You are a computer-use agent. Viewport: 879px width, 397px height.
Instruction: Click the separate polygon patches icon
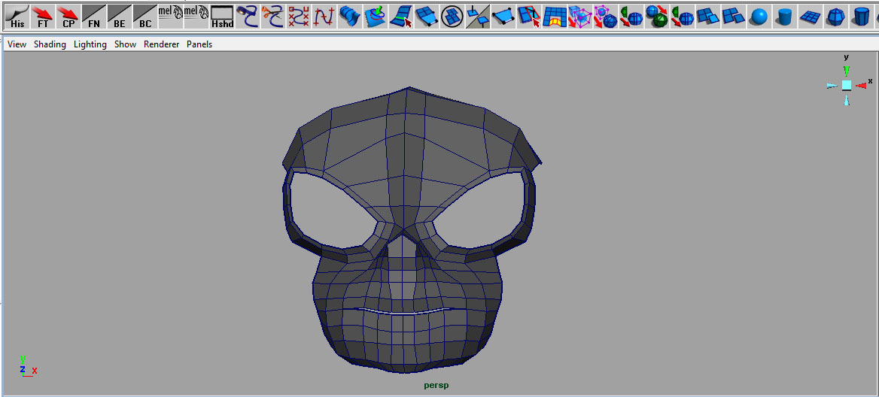click(x=734, y=17)
